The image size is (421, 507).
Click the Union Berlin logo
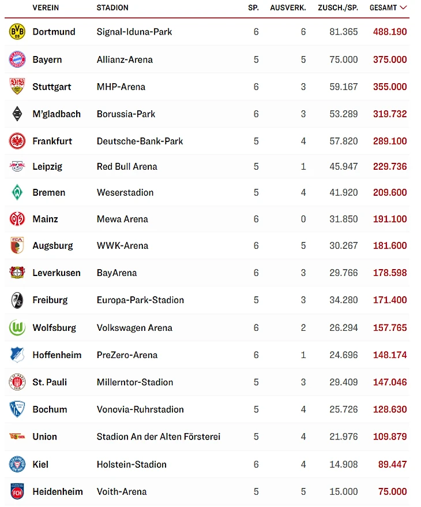click(x=17, y=437)
